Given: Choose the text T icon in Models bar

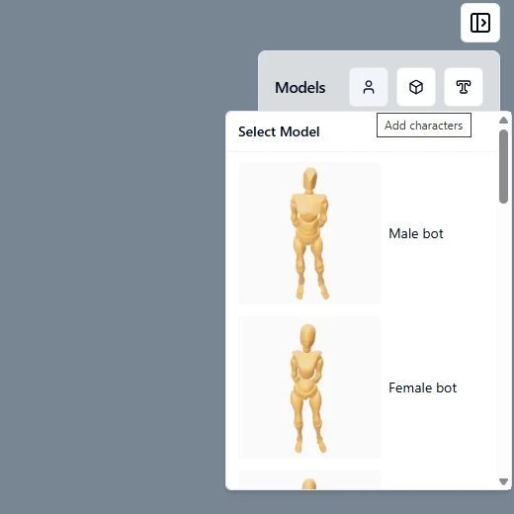Looking at the screenshot, I should (x=464, y=87).
